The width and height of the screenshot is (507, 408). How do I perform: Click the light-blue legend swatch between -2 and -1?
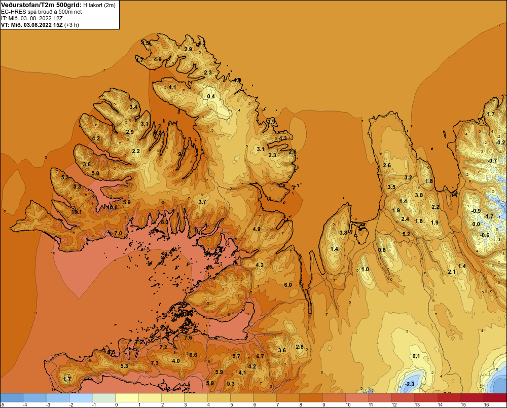81,397
